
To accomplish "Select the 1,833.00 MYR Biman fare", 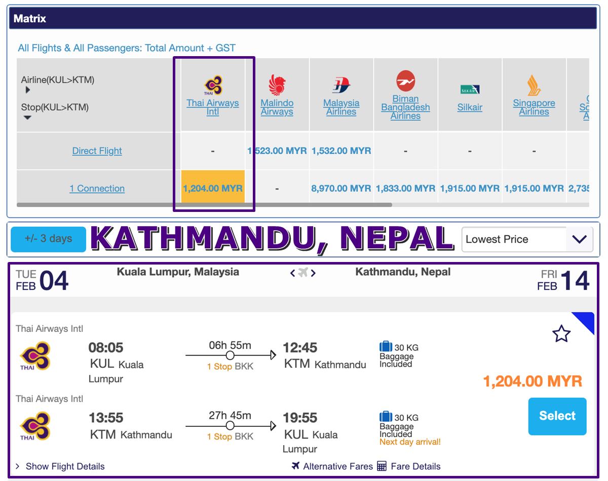I will (406, 188).
